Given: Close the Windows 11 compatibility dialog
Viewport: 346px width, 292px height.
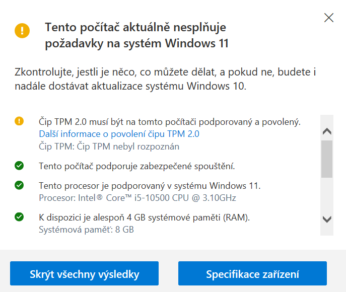Looking at the screenshot, I should tap(329, 18).
